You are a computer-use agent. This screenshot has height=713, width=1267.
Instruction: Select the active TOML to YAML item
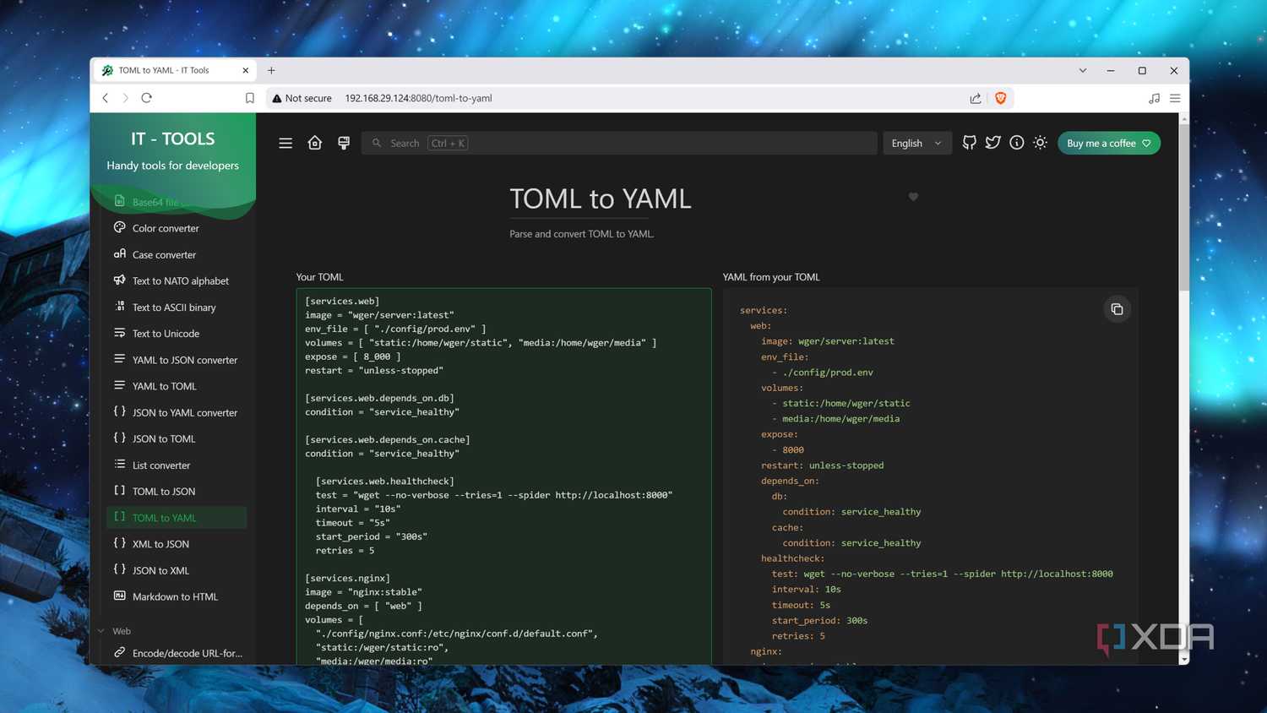tap(177, 518)
